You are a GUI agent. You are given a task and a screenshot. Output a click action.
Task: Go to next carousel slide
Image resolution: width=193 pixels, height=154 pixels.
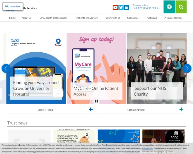coord(187,68)
